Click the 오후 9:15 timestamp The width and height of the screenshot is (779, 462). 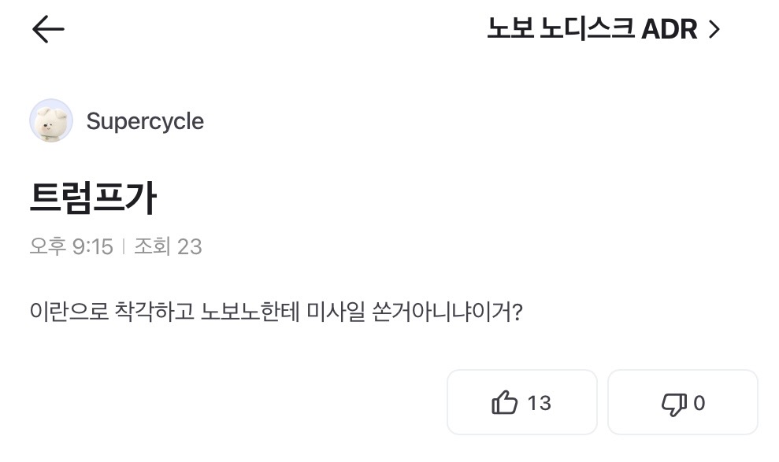point(72,246)
